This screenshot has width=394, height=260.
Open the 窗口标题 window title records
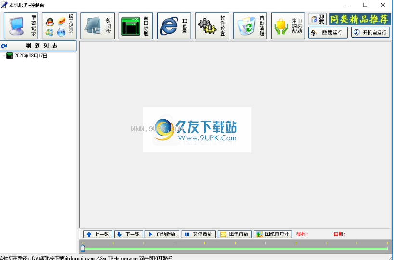coord(136,26)
